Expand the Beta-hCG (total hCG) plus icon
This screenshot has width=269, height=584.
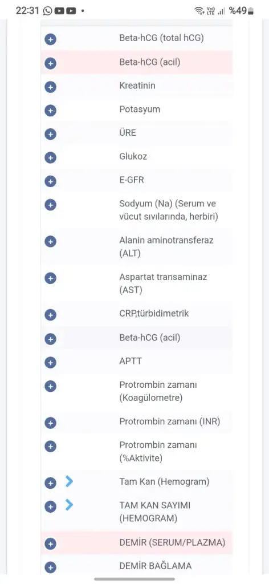click(x=50, y=39)
